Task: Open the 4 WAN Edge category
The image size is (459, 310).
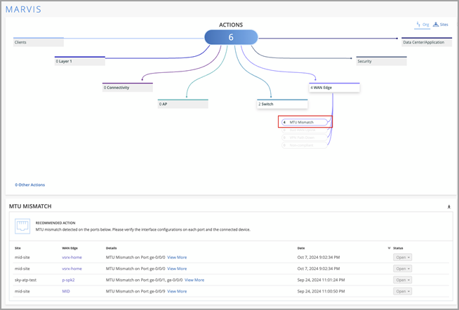Action: point(334,87)
